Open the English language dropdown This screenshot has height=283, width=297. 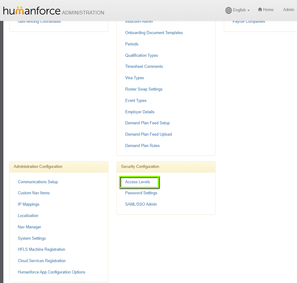point(241,10)
